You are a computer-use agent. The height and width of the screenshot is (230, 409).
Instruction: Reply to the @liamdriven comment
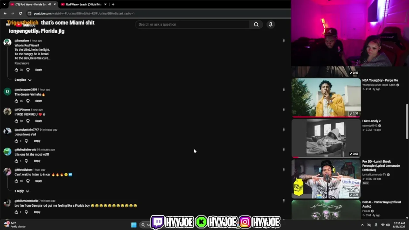point(38,70)
